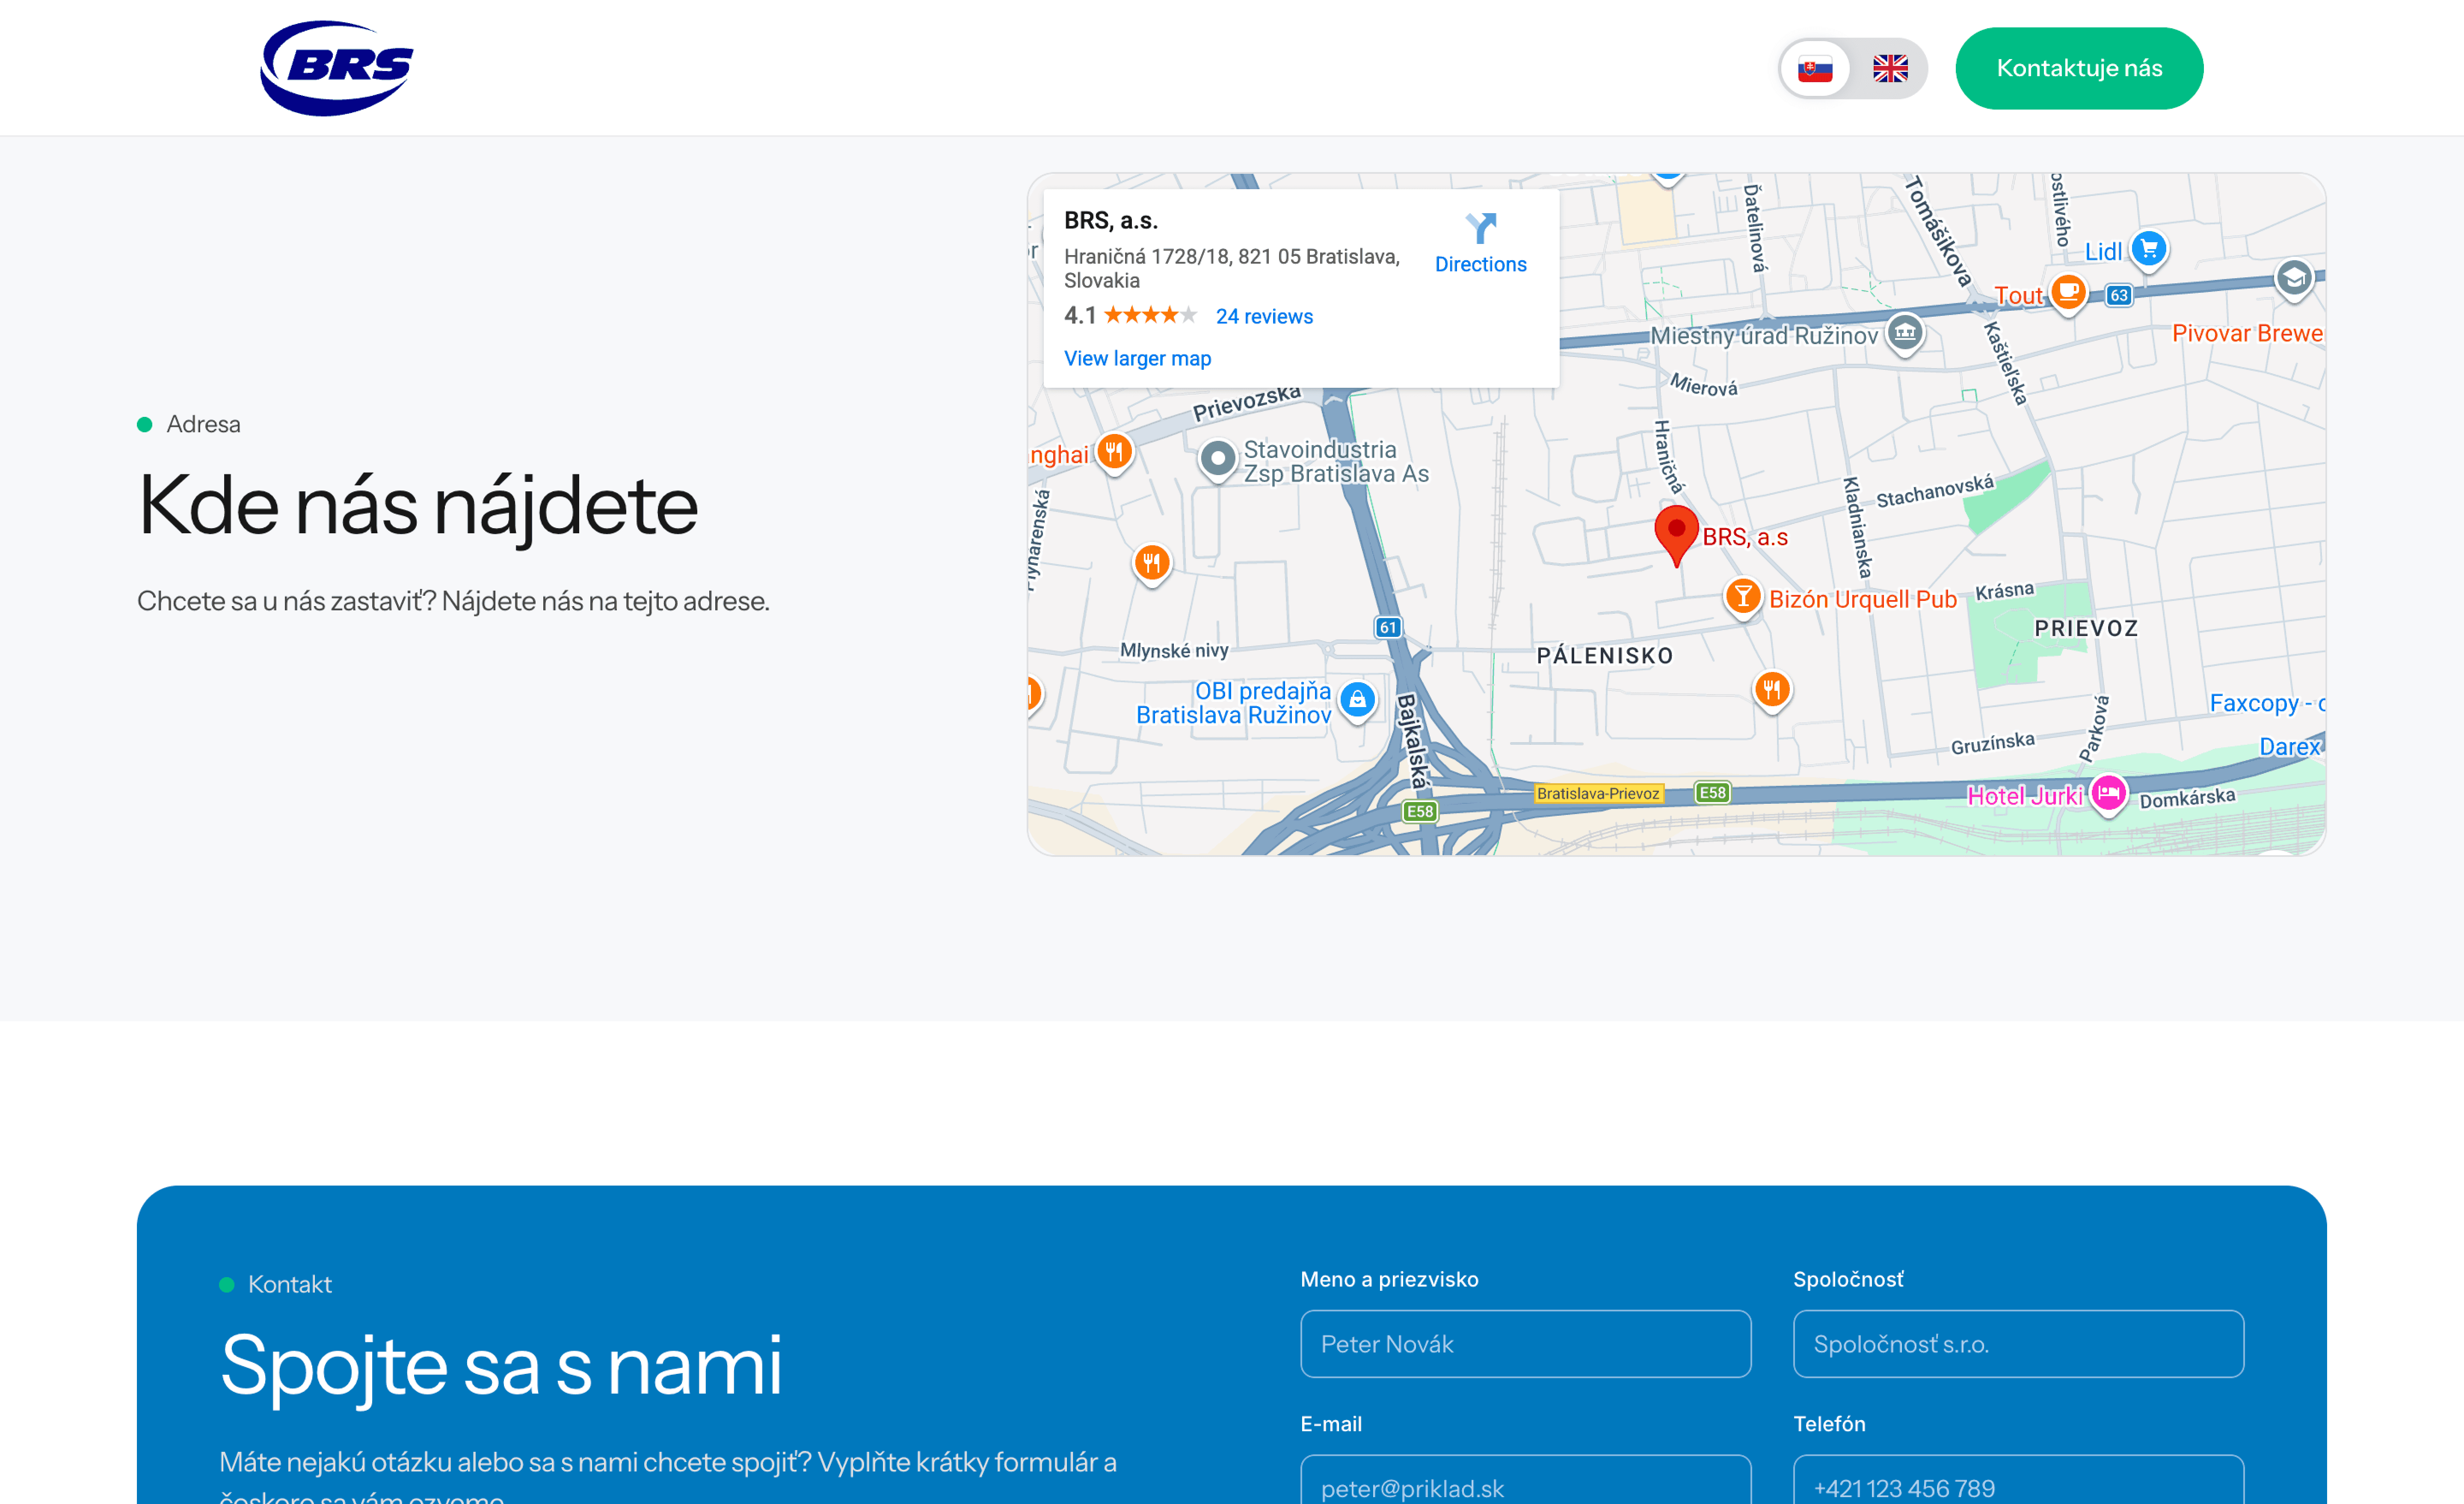Viewport: 2464px width, 1504px height.
Task: Click the red BRS, a.s map pin
Action: 1676,531
